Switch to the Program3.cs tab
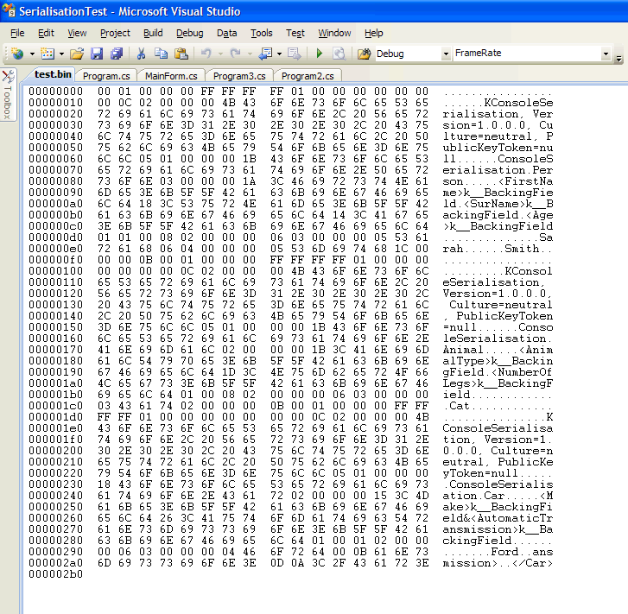The height and width of the screenshot is (614, 628). (x=239, y=76)
